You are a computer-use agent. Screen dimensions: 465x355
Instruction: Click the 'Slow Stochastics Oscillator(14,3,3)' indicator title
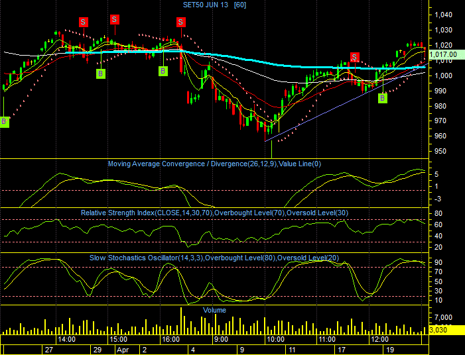[x=147, y=258]
